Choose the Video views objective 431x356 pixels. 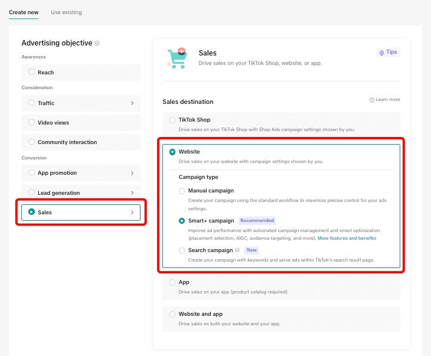(32, 123)
